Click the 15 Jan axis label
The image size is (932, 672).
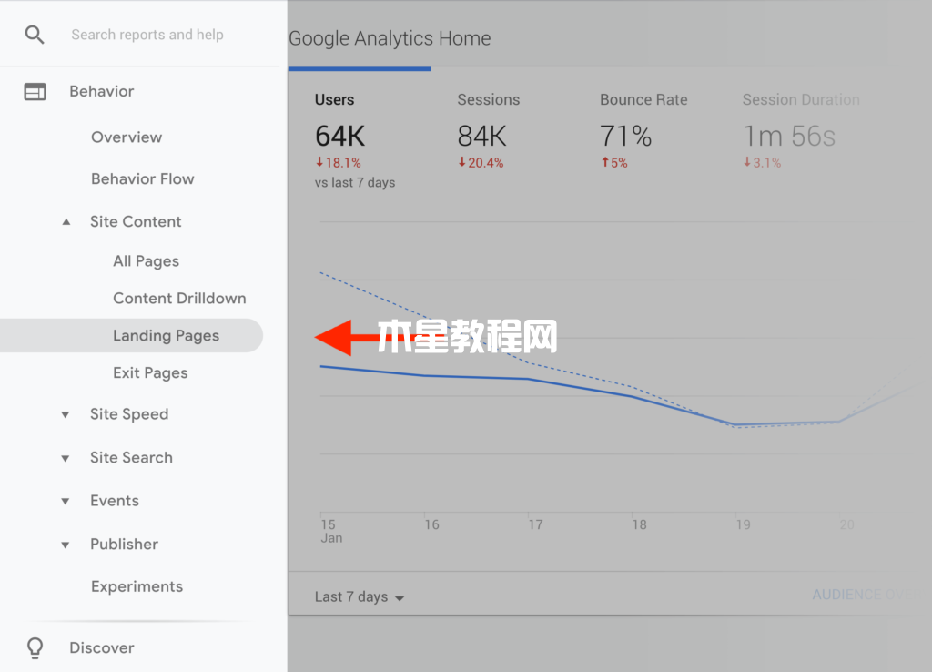(x=331, y=531)
